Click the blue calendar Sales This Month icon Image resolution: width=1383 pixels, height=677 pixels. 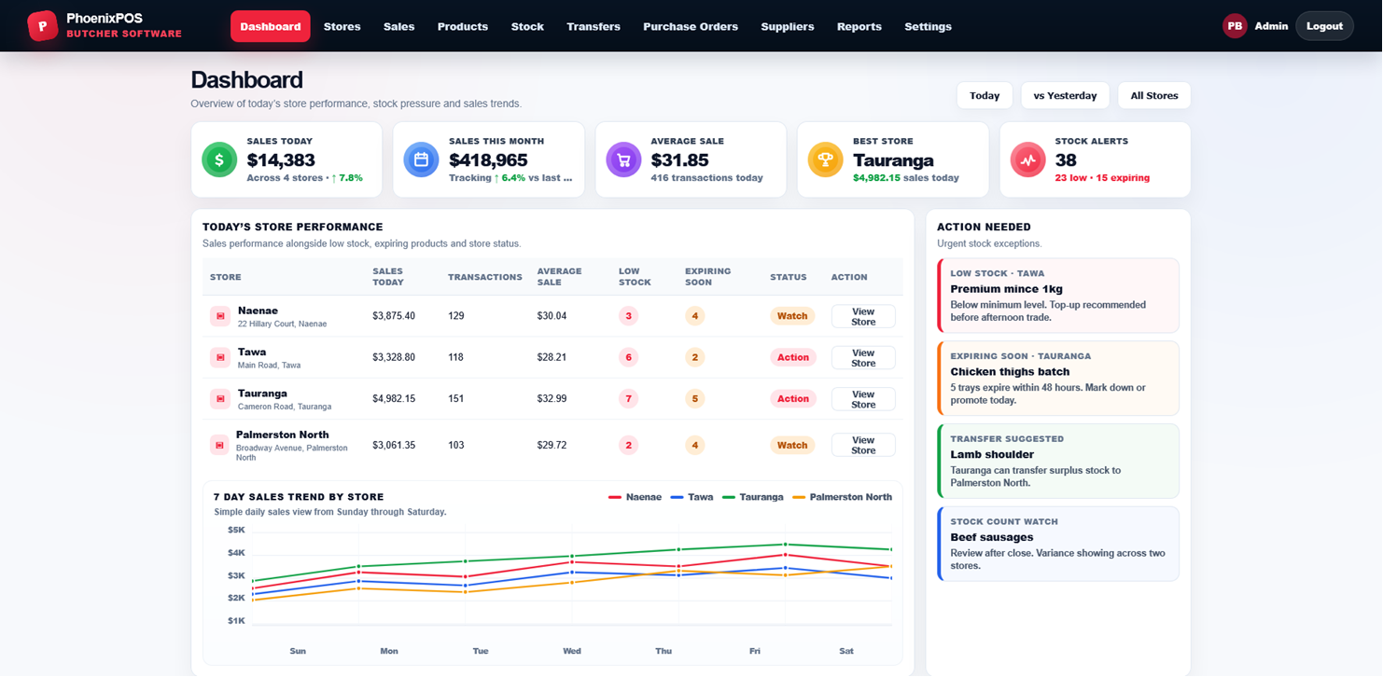421,159
